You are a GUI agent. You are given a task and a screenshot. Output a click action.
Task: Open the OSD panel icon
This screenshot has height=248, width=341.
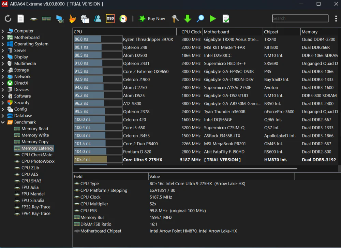tap(110, 19)
